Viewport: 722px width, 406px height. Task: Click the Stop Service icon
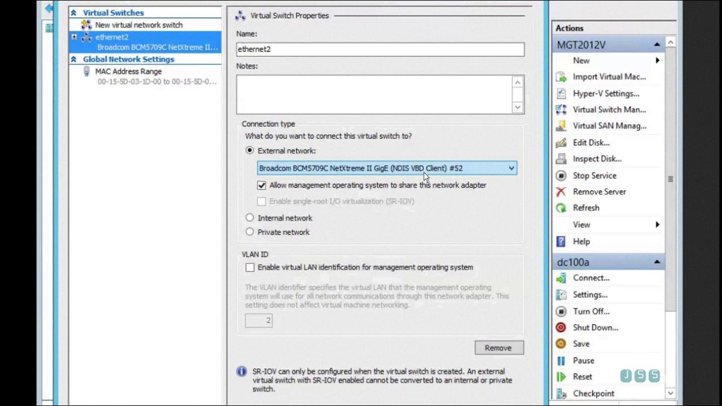point(561,175)
